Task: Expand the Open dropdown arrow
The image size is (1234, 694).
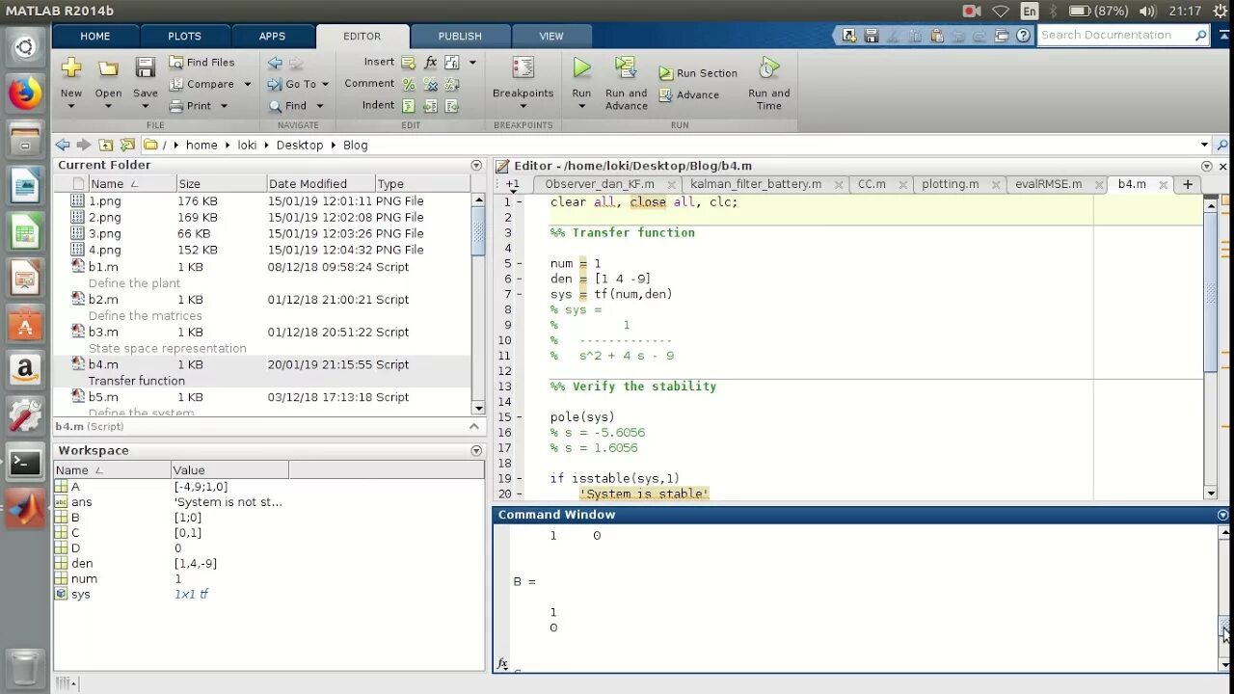Action: (x=108, y=107)
